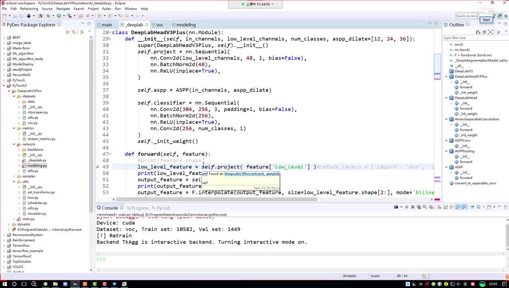Click the Run external tools icon
The height and width of the screenshot is (288, 509).
coord(70,16)
